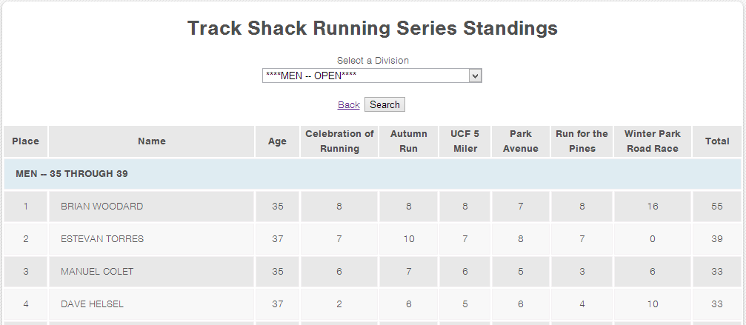
Task: Click the Park Avenue column header
Action: [521, 141]
